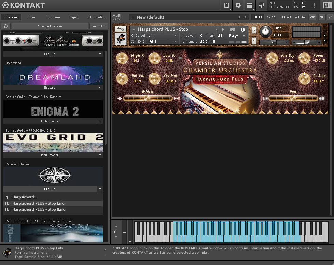Toggle the PV button on instrument
The image size is (334, 265).
325,40
